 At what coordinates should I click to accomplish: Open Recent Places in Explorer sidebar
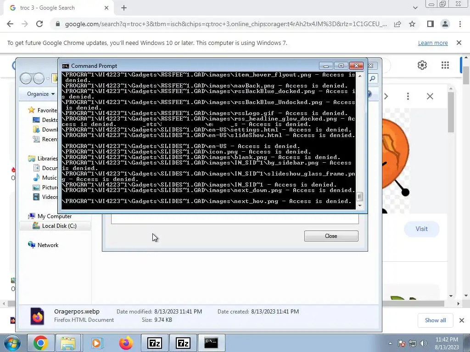click(x=45, y=139)
